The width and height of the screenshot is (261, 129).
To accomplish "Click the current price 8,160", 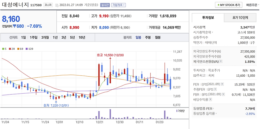I will (x=11, y=19).
